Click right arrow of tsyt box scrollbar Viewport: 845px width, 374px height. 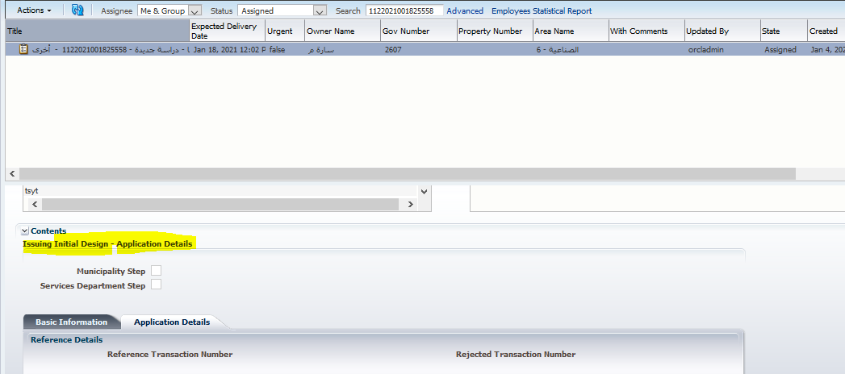pos(409,205)
